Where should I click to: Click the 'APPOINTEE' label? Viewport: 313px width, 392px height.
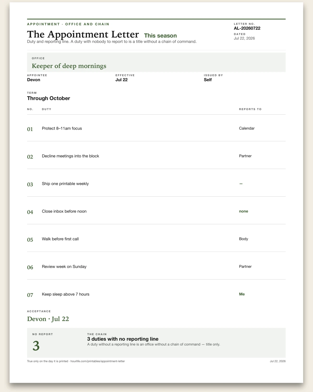[37, 75]
